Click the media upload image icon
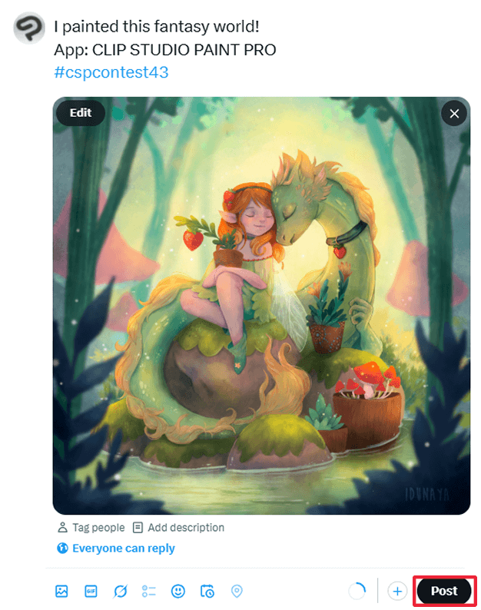Image resolution: width=481 pixels, height=610 pixels. (x=62, y=591)
